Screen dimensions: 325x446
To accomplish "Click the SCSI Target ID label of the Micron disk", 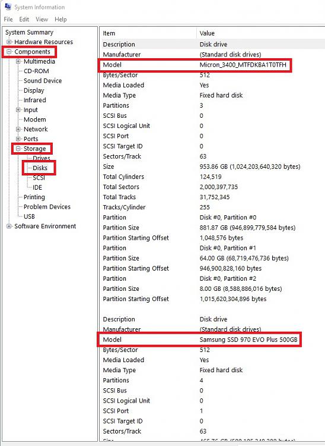I will (123, 146).
